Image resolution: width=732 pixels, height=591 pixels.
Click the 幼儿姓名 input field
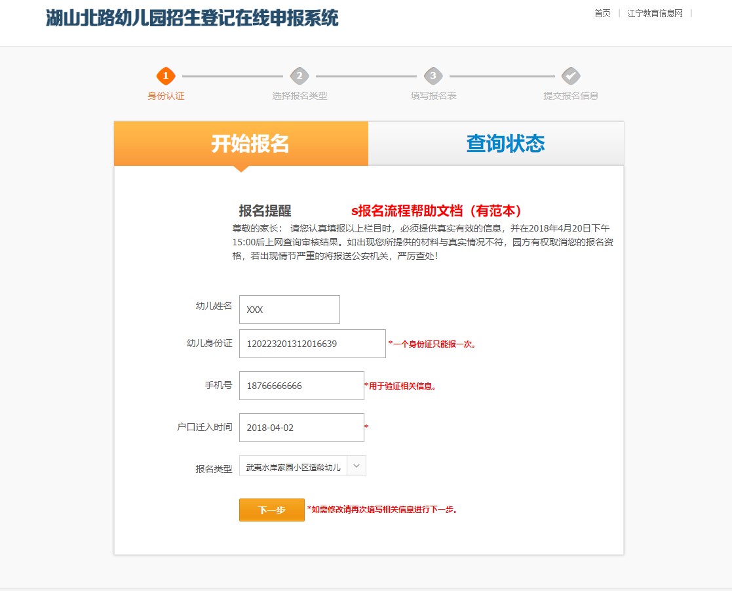point(290,310)
